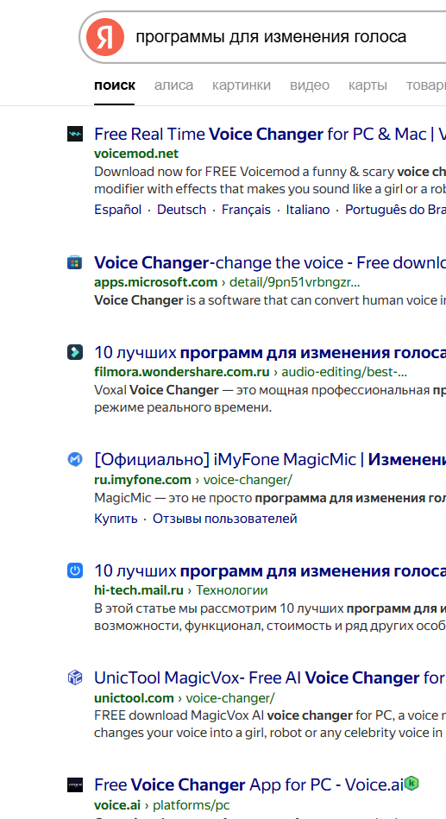Image resolution: width=446 pixels, height=819 pixels.
Task: Open the apps.microsoft.com domain link
Action: coord(155,282)
